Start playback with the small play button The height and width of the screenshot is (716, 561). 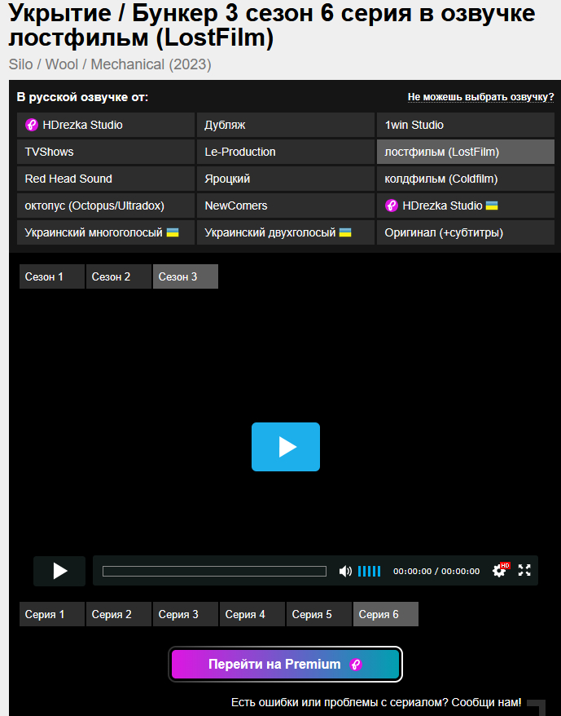[x=59, y=571]
